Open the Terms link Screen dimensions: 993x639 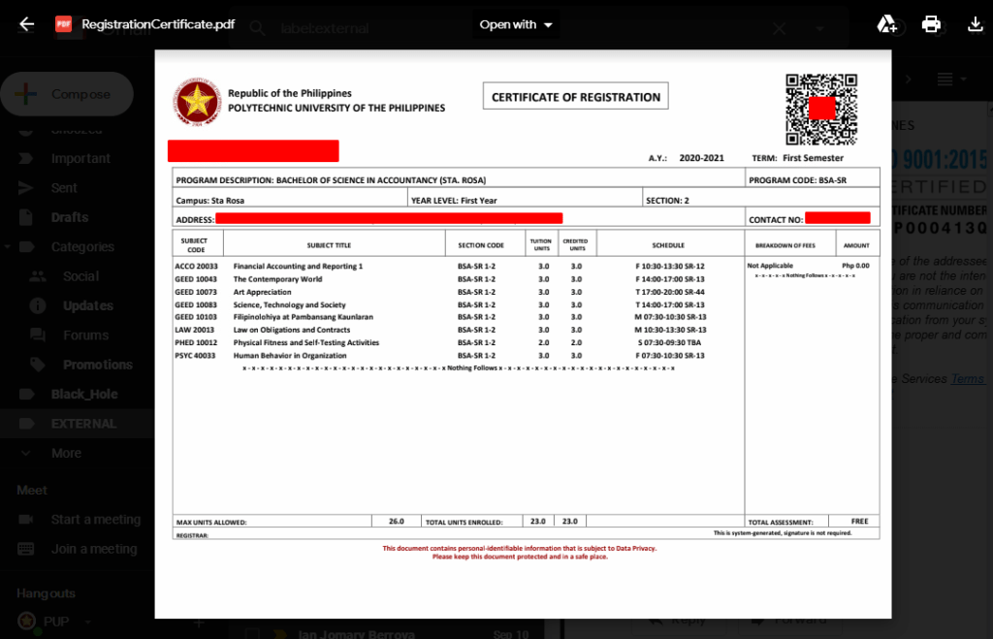[967, 379]
